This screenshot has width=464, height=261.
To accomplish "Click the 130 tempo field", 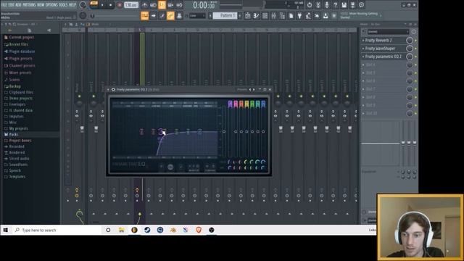I will pos(131,5).
